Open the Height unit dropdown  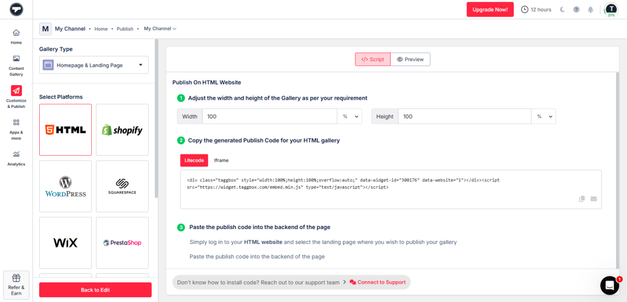pyautogui.click(x=543, y=116)
